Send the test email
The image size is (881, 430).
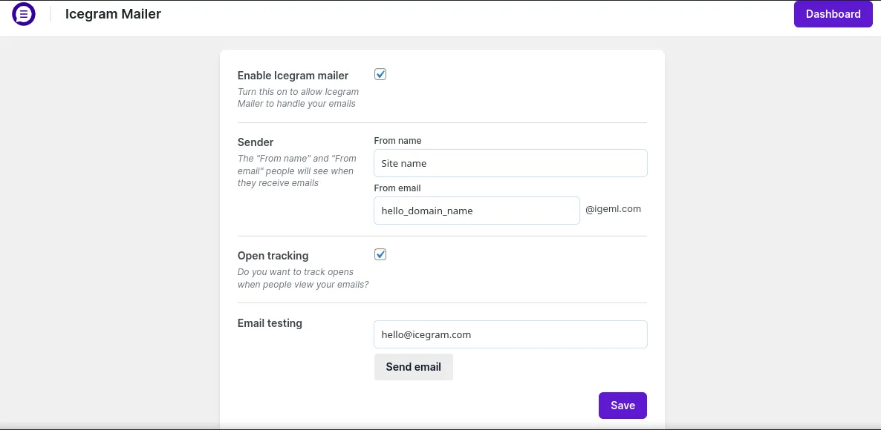coord(414,367)
